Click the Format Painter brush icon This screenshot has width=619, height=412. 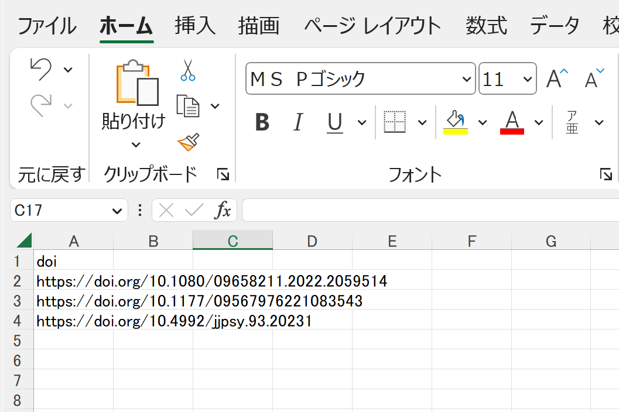pyautogui.click(x=188, y=142)
